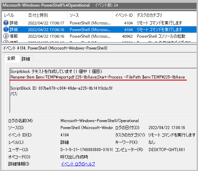Screen dimensions: 198x171
Task: Click the オペコード value 呼び出し作成時
Action: (74, 157)
